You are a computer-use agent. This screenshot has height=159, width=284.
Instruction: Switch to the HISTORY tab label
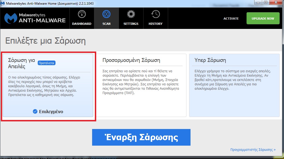point(156,24)
